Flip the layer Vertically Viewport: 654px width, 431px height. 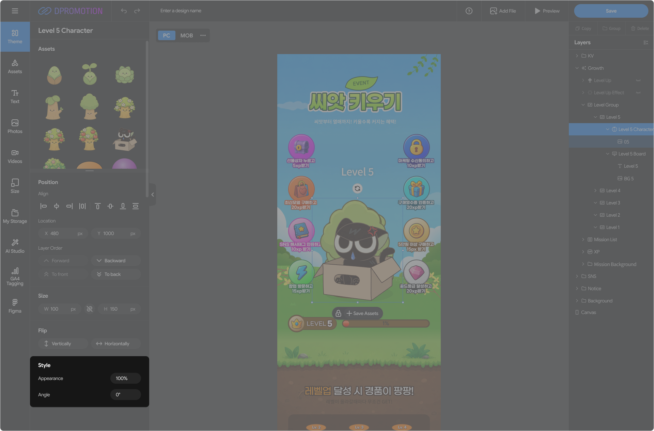pos(63,344)
